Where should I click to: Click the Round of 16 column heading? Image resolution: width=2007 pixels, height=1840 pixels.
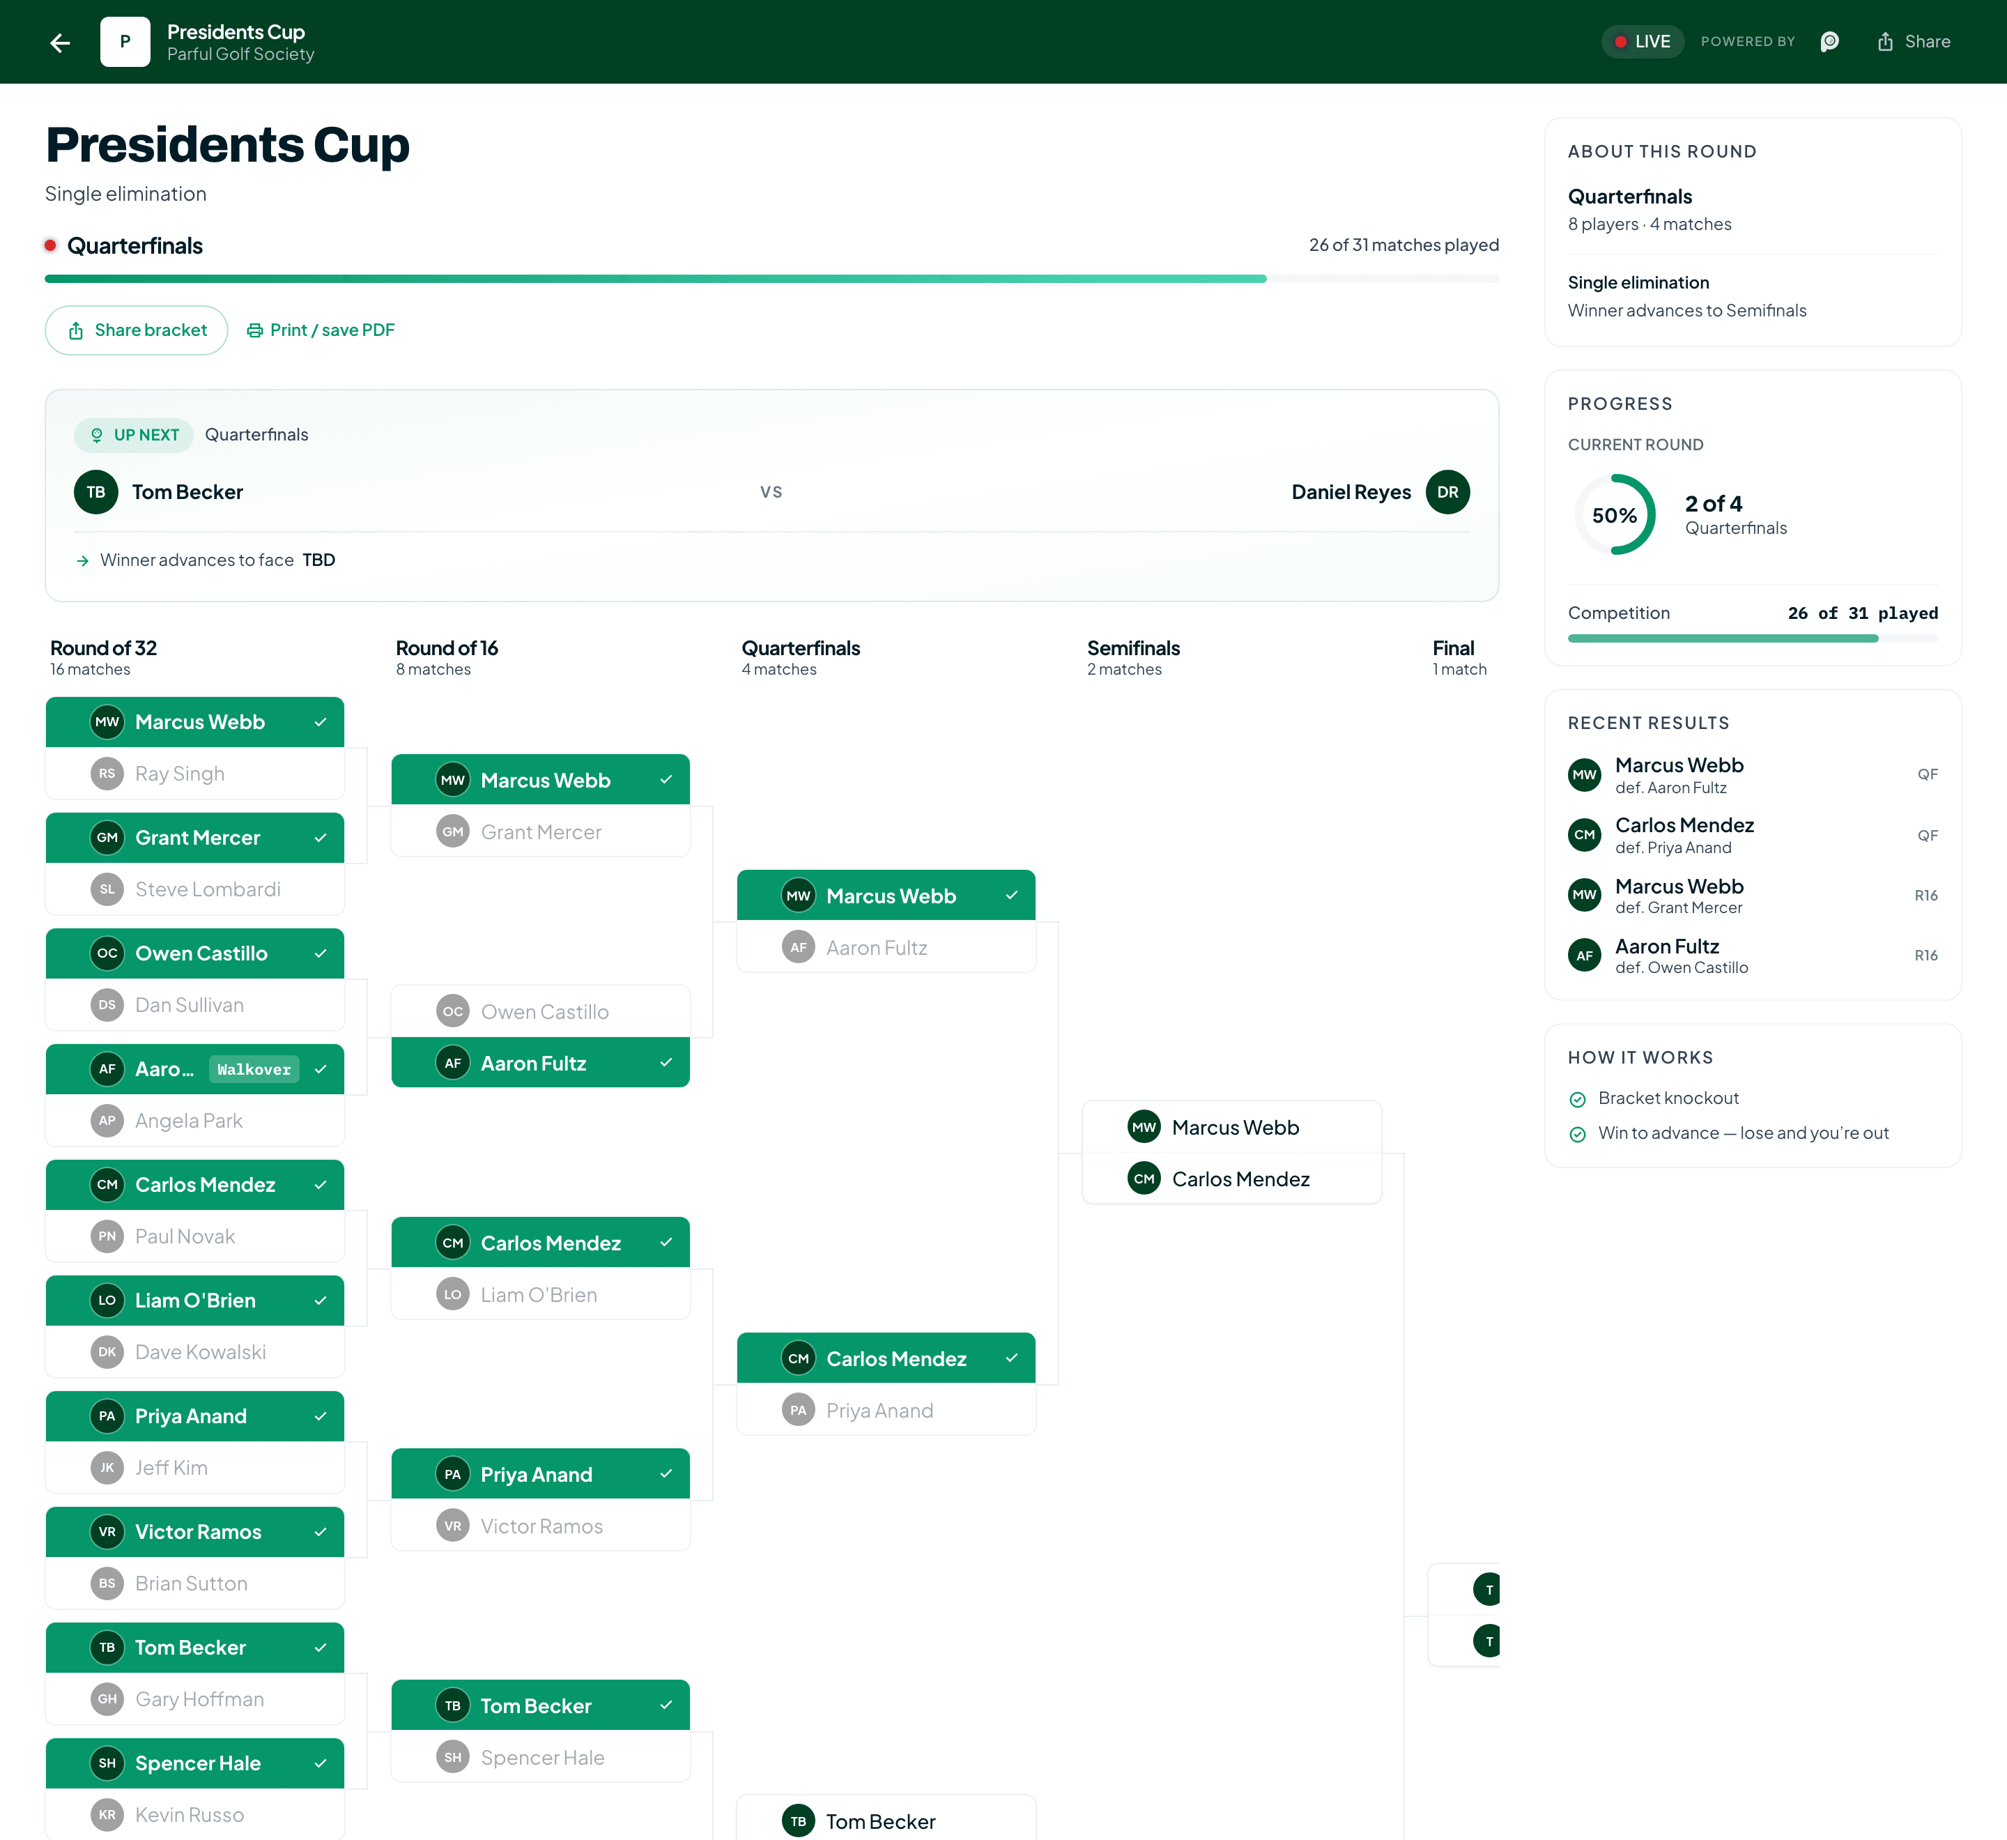point(447,648)
